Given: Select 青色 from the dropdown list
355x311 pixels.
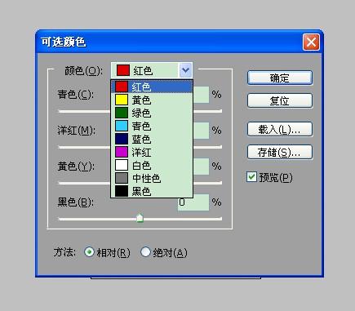Looking at the screenshot, I should [152, 126].
